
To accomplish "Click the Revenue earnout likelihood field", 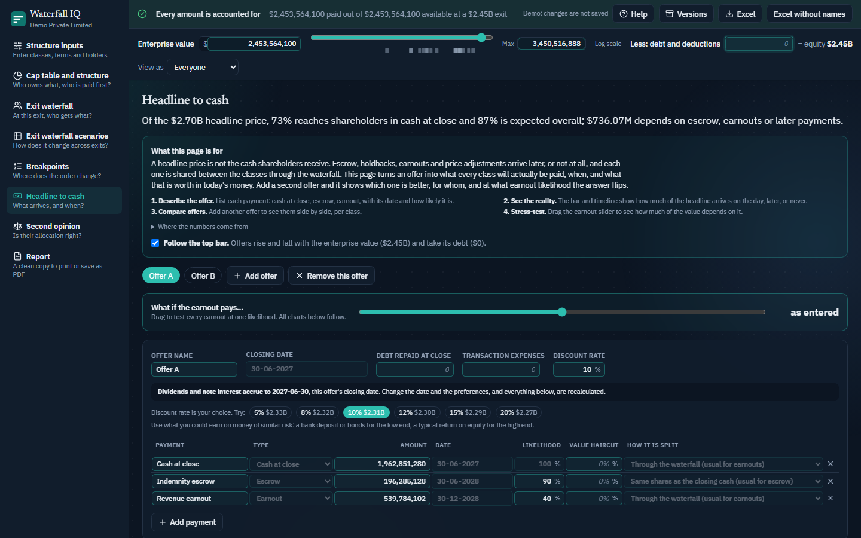I will tap(539, 499).
